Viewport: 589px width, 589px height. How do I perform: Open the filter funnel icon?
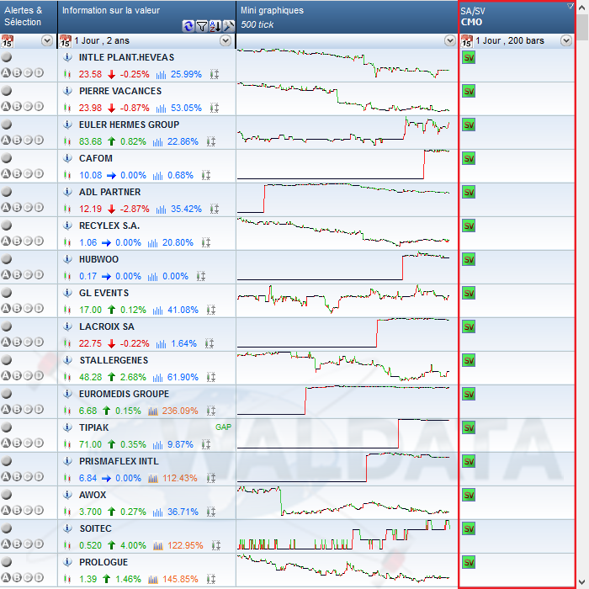click(202, 26)
